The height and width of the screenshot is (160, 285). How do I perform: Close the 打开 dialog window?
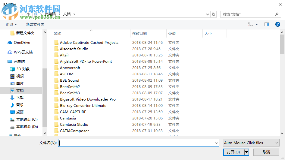click(280, 5)
